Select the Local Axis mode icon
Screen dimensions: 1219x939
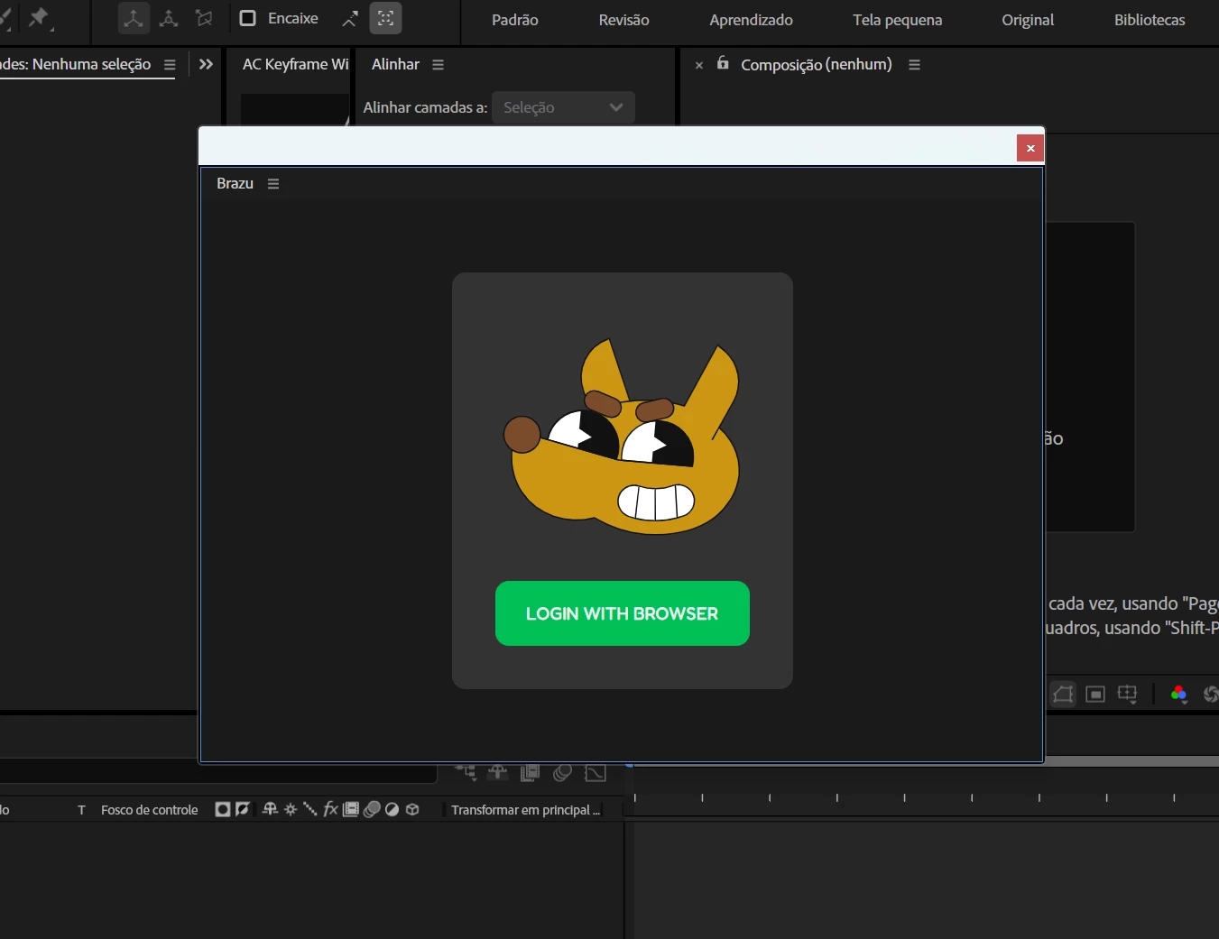point(134,18)
